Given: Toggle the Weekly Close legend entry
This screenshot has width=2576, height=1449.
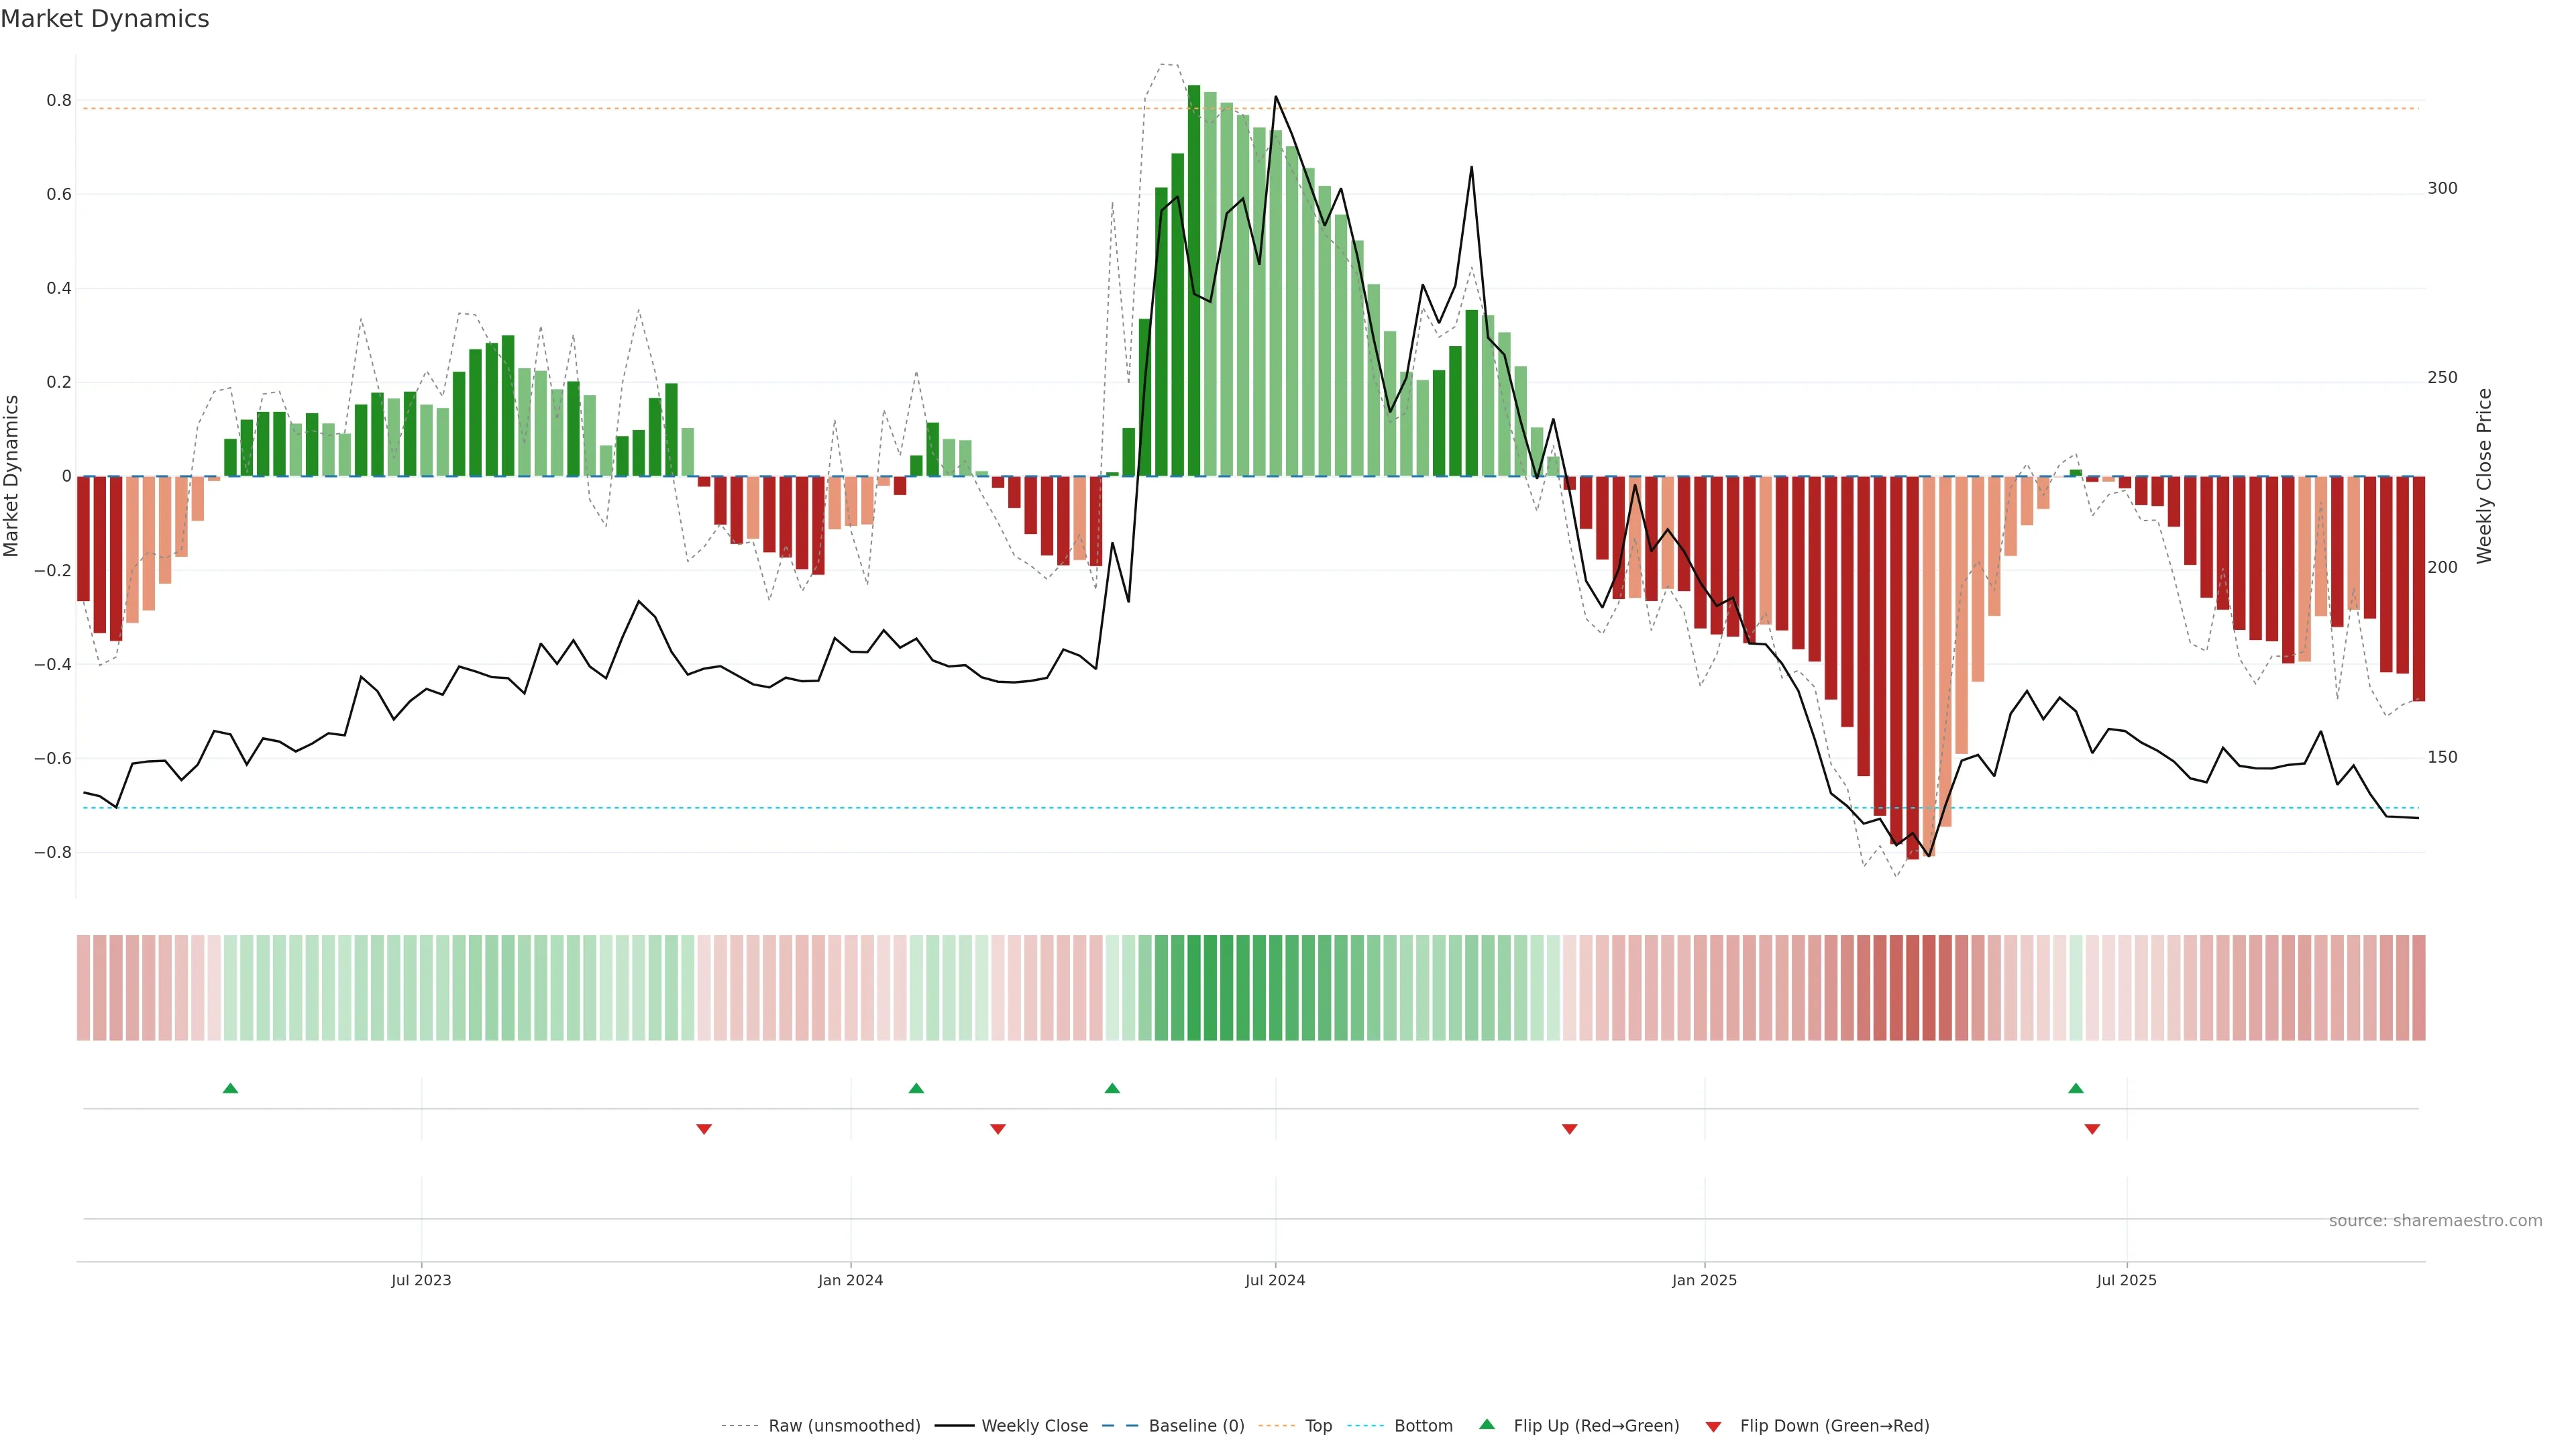Looking at the screenshot, I should pos(1034,1426).
